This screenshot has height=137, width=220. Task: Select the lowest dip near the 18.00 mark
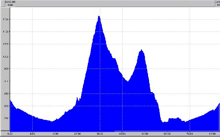(x=52, y=121)
